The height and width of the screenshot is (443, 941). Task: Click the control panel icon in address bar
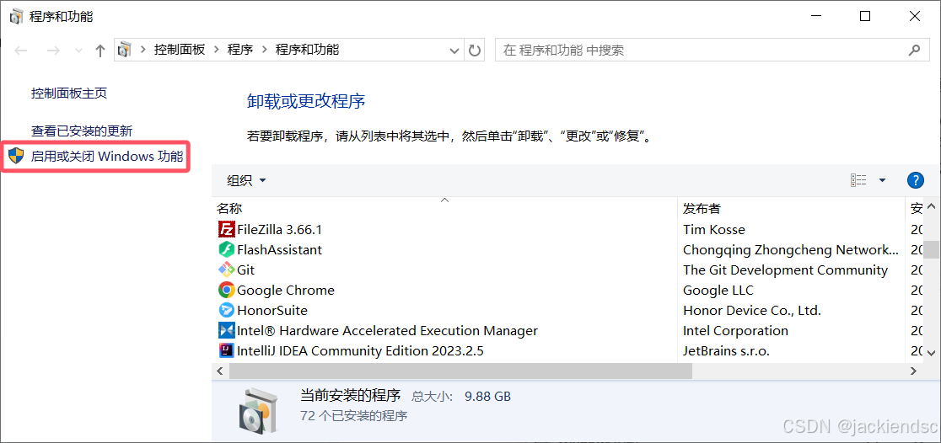coord(125,50)
